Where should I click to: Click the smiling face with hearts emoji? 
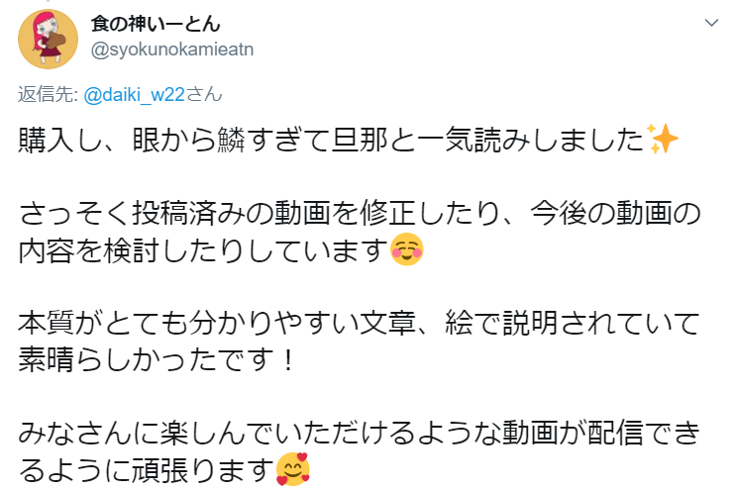293,469
